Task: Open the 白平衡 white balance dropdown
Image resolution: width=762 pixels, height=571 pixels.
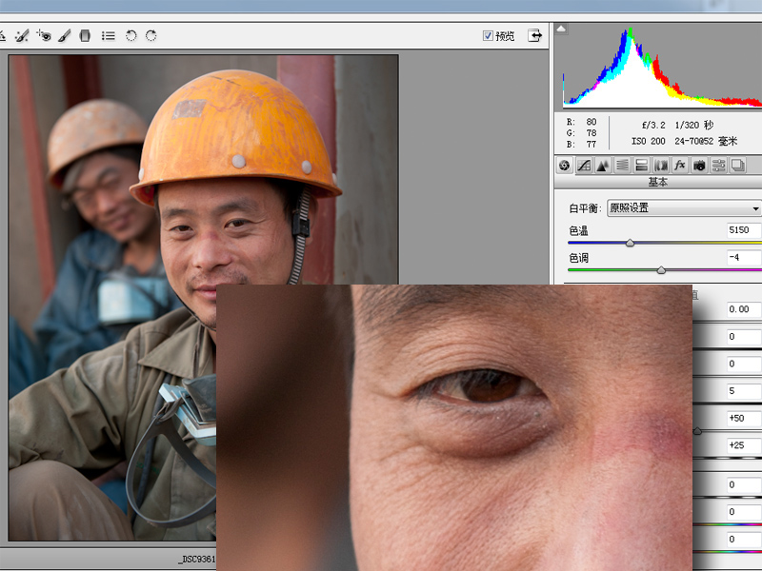Action: pyautogui.click(x=683, y=208)
